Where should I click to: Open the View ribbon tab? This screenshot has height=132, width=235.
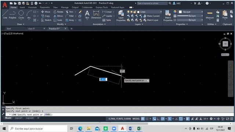pos(55,7)
